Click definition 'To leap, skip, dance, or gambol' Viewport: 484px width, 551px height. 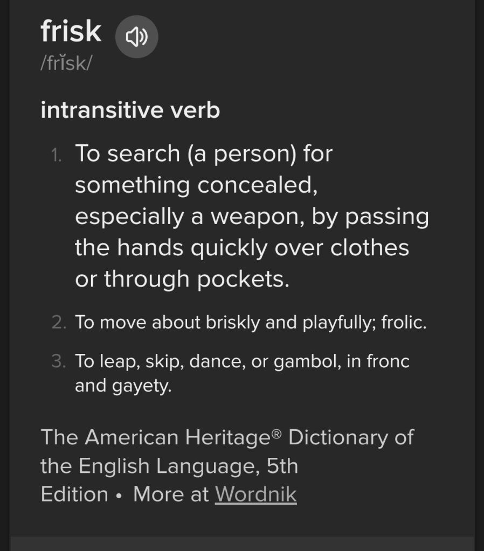[241, 361]
